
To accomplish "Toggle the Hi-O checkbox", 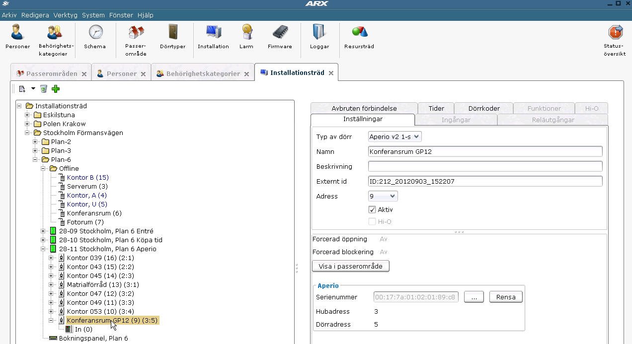I will 372,221.
